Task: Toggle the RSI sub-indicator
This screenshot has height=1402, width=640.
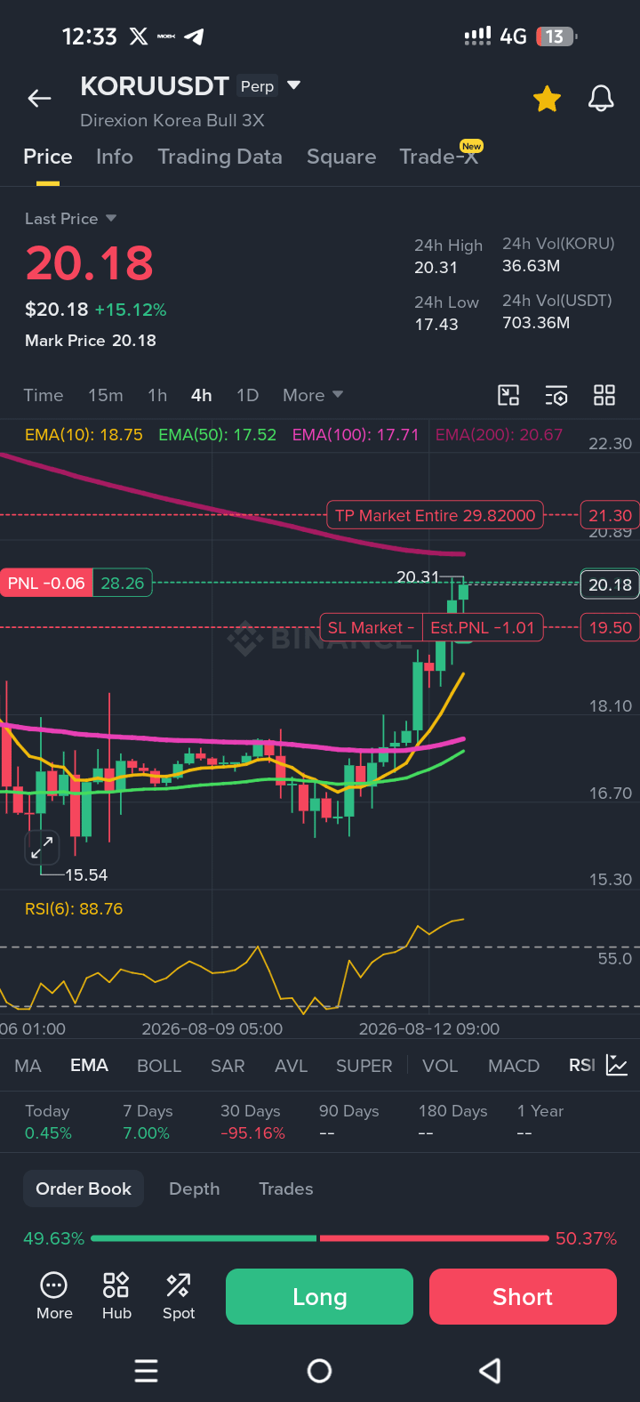Action: click(x=582, y=1066)
